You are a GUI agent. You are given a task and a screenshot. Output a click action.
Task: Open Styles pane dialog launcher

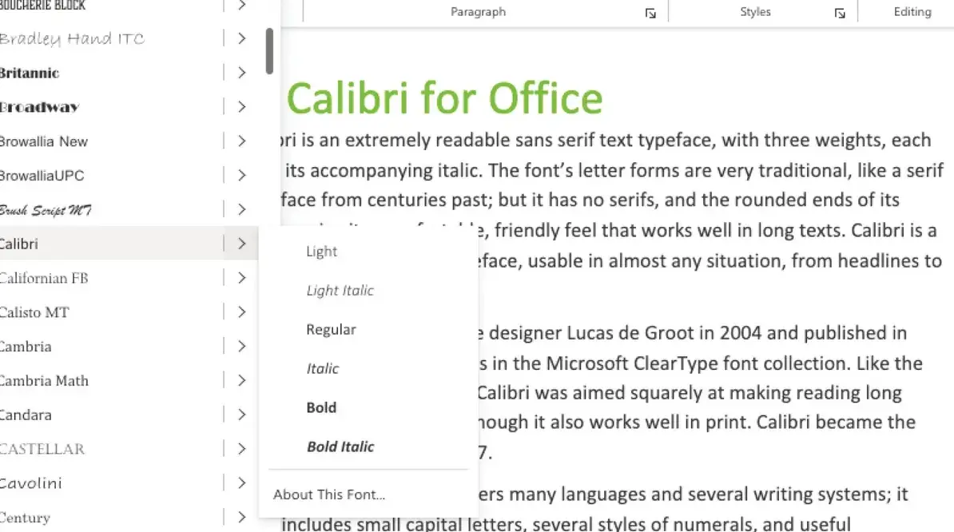point(840,14)
